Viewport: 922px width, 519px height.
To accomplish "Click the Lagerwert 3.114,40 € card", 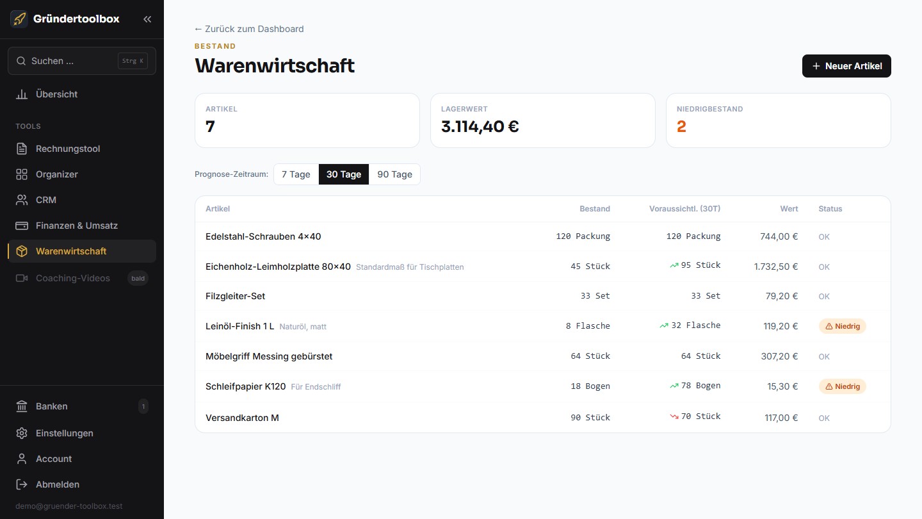I will 543,120.
